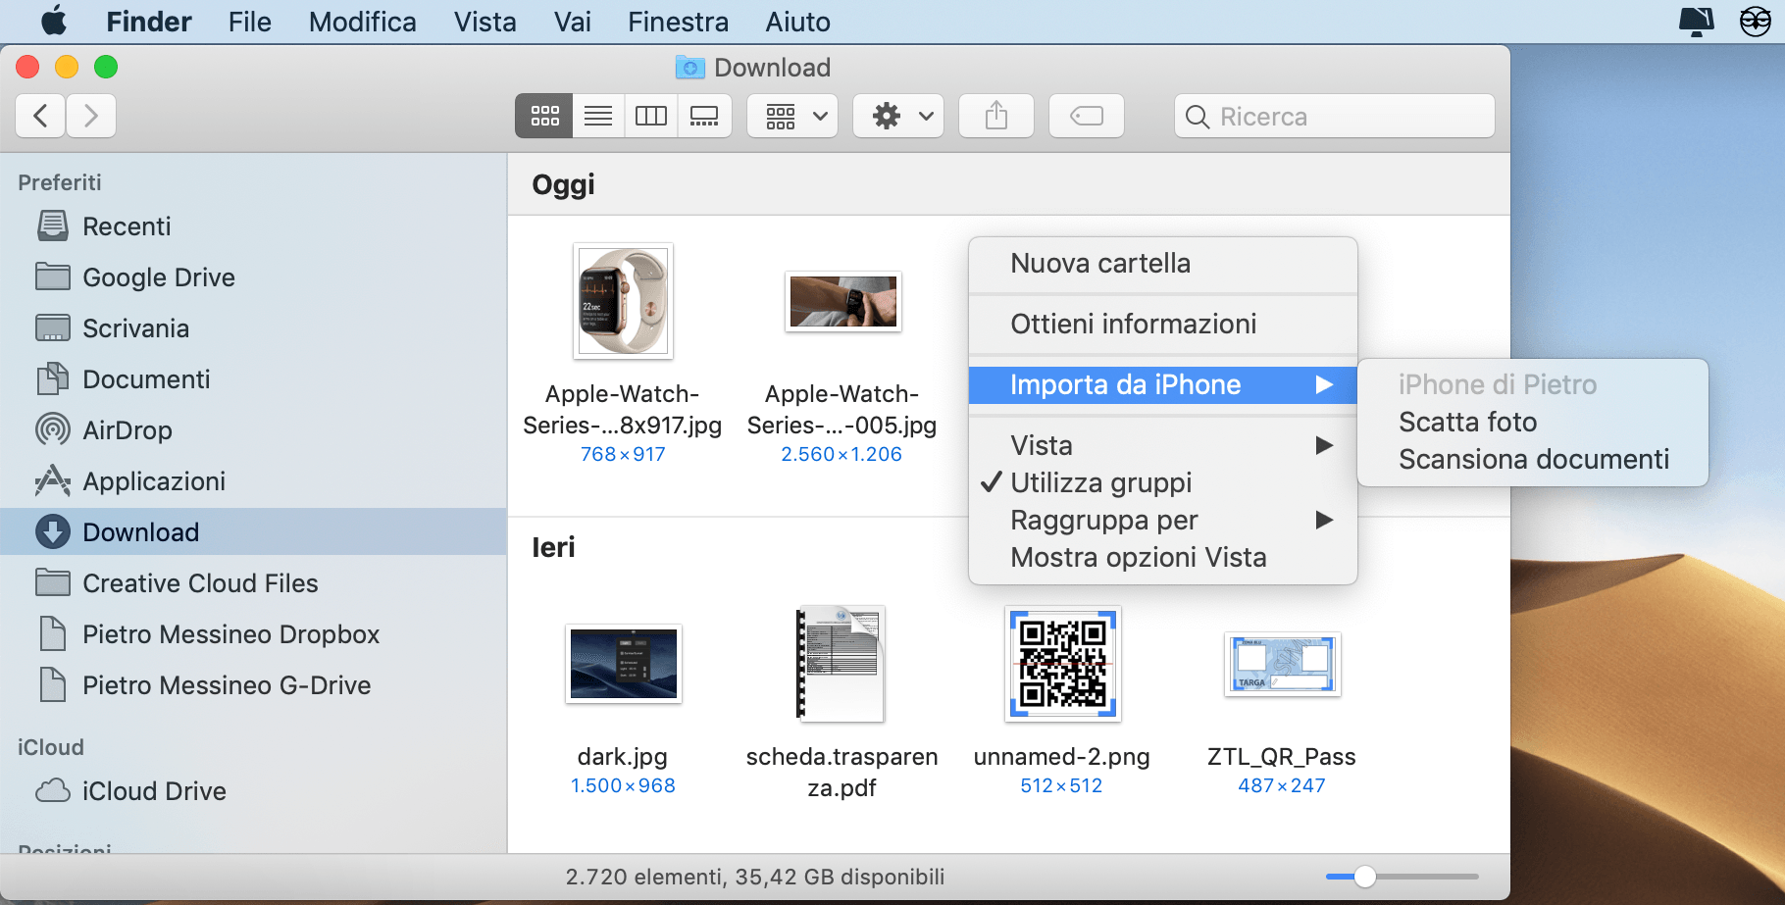Image resolution: width=1785 pixels, height=905 pixels.
Task: Select Scansiona documenti in submenu
Action: (x=1533, y=460)
